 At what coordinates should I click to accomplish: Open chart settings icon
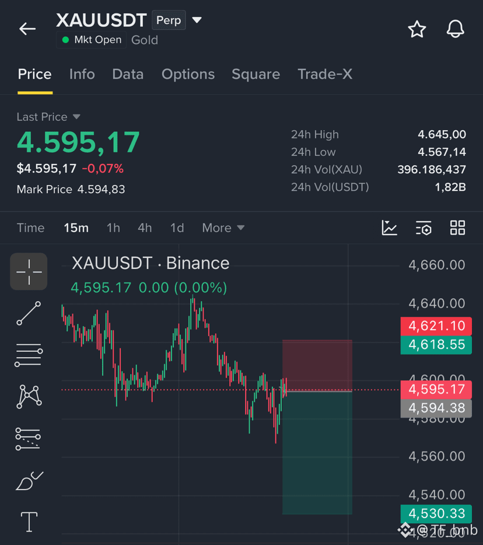pos(423,228)
